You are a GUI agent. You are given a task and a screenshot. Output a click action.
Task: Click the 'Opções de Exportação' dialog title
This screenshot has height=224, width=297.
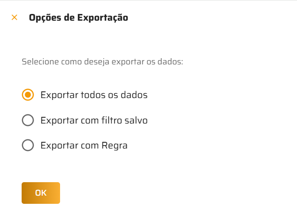tap(78, 18)
